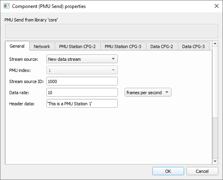The image size is (223, 180).
Task: Expand the PMU index dropdown
Action: pyautogui.click(x=82, y=70)
